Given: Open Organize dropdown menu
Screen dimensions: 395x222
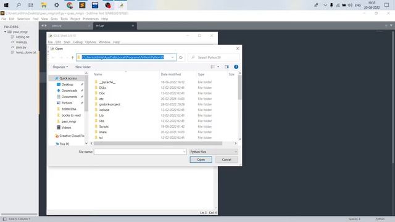Looking at the screenshot, I should (60, 67).
